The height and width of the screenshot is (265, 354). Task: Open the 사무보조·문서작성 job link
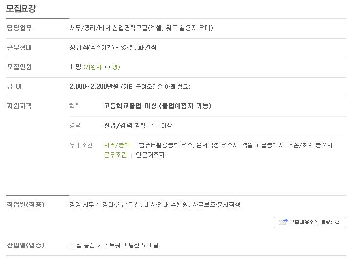(216, 204)
